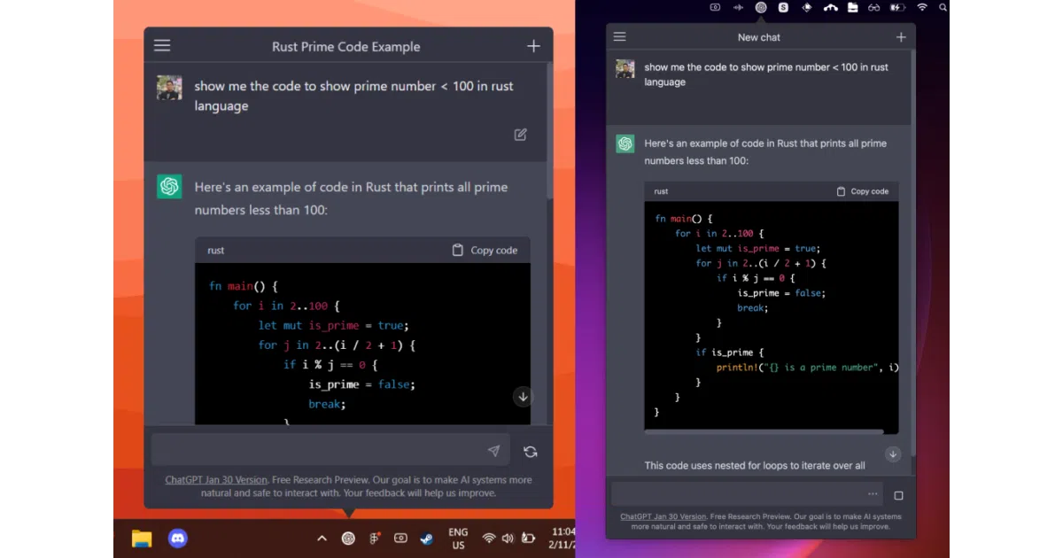The height and width of the screenshot is (558, 1063).
Task: Open ChatGPT Jan 30 Version link in right window
Action: pyautogui.click(x=663, y=516)
